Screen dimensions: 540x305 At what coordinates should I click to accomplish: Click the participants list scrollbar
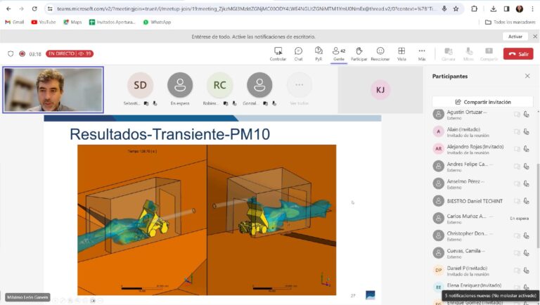[x=538, y=205]
